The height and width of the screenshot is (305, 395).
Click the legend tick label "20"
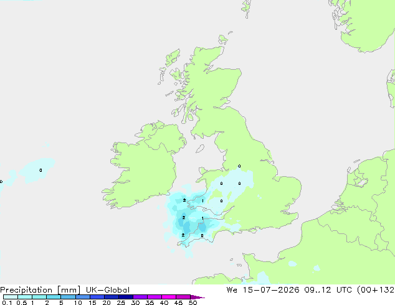pyautogui.click(x=107, y=303)
